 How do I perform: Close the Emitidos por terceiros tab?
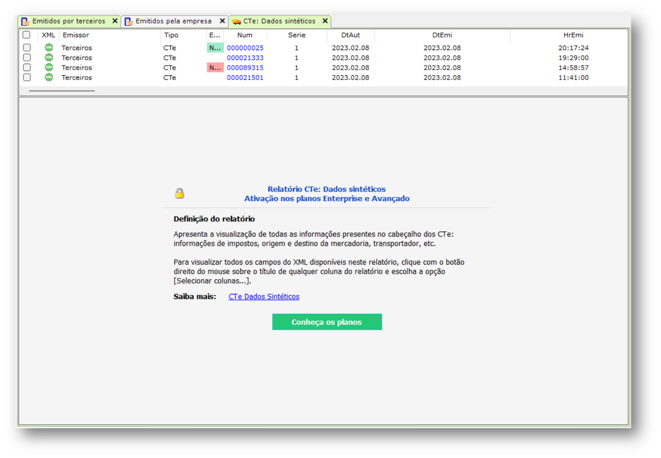(115, 21)
